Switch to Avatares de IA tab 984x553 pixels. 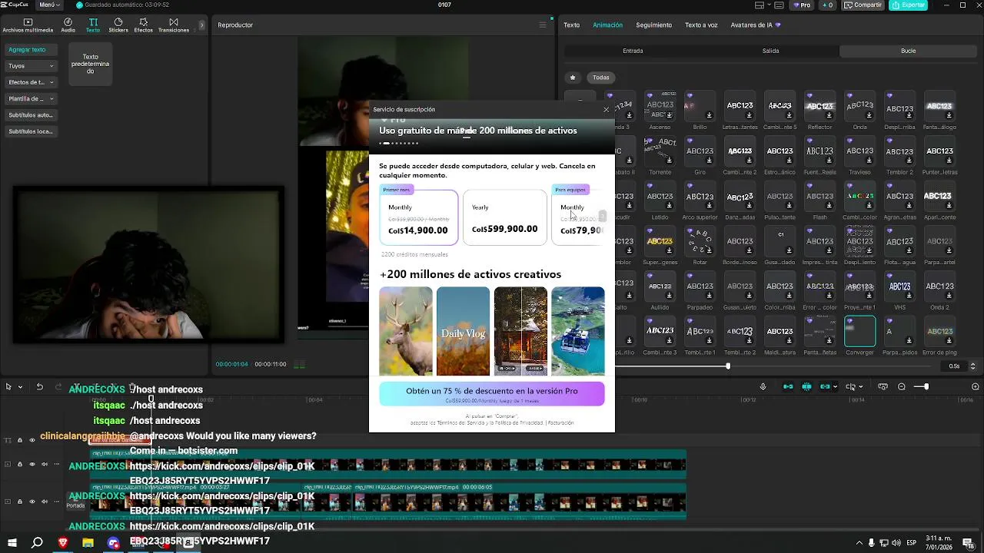coord(756,25)
